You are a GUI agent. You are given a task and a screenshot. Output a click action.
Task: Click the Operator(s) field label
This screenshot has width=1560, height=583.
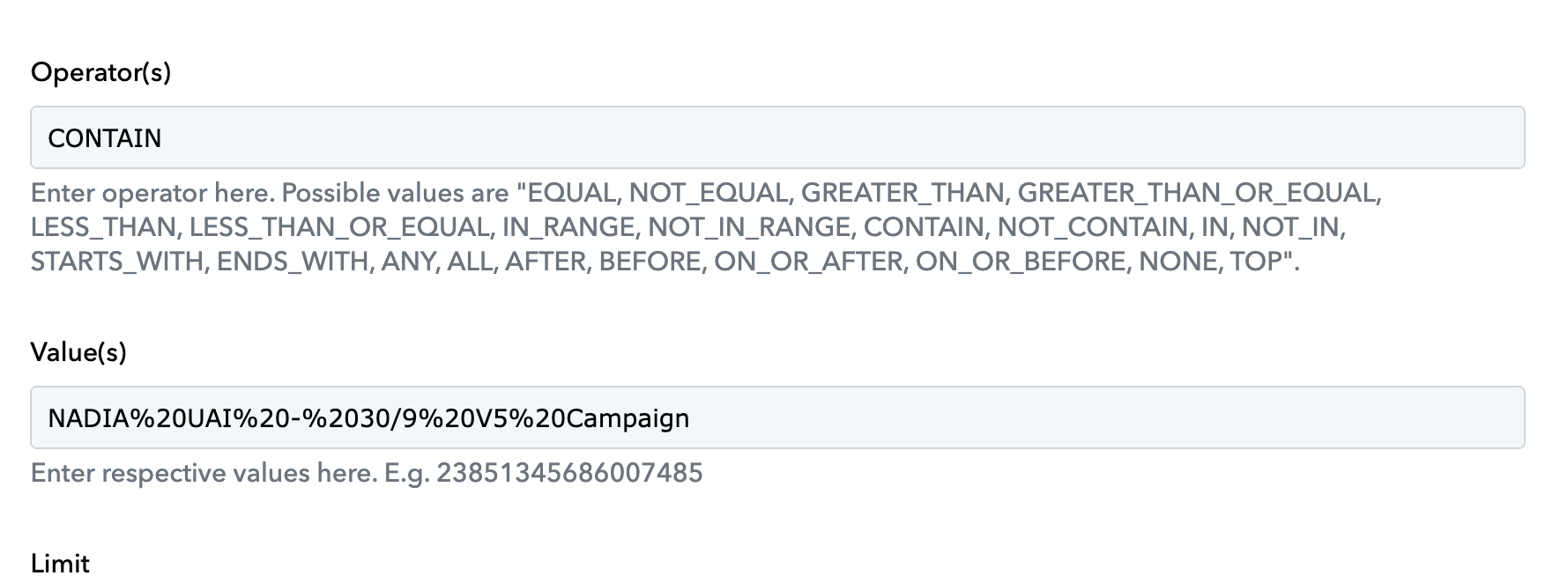point(100,72)
